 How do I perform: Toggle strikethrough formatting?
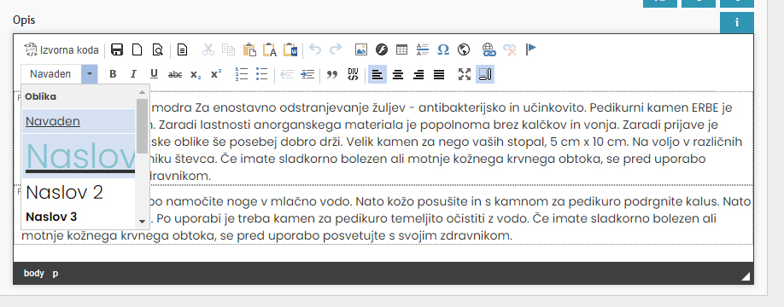[175, 74]
